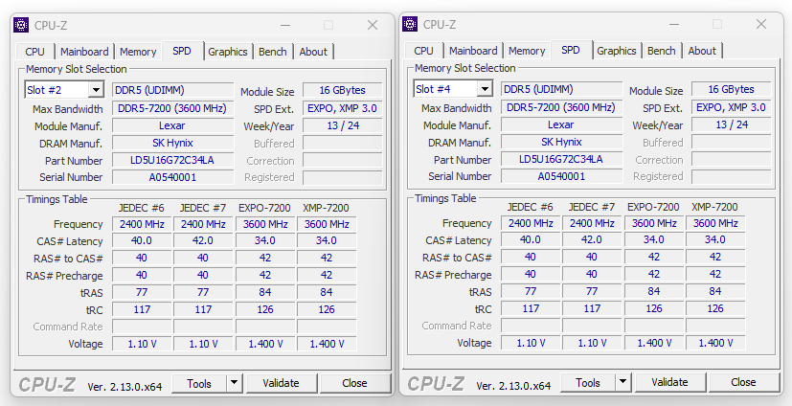
Task: Click XMP-7200 voltage 1.400 V in right window
Action: click(715, 343)
